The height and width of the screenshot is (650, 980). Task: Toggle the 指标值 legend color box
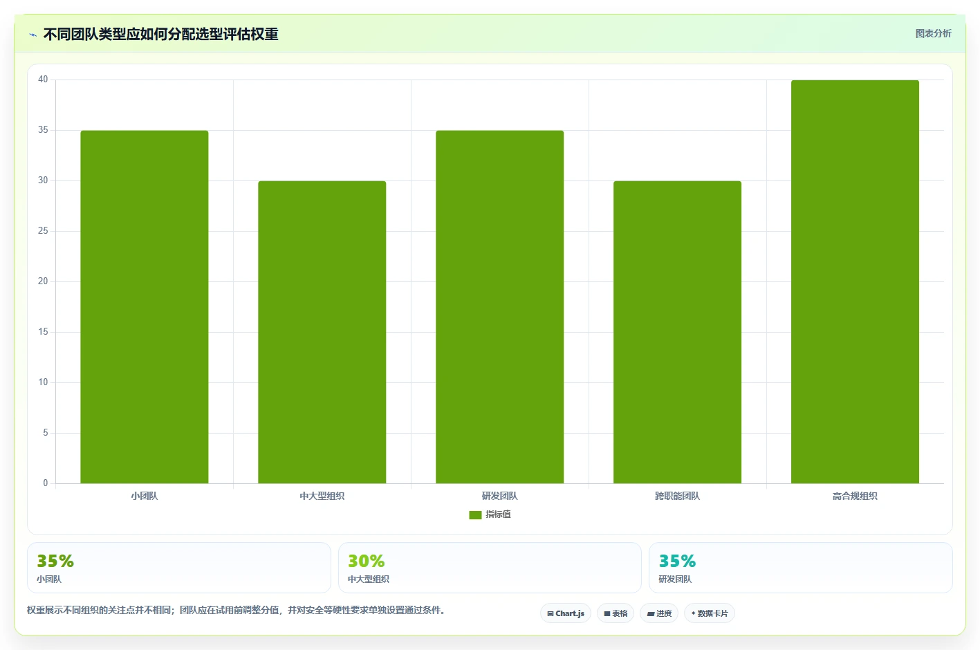pyautogui.click(x=475, y=514)
